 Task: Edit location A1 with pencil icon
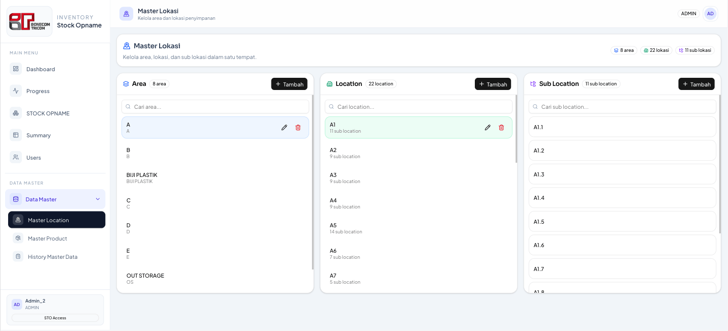pyautogui.click(x=488, y=128)
